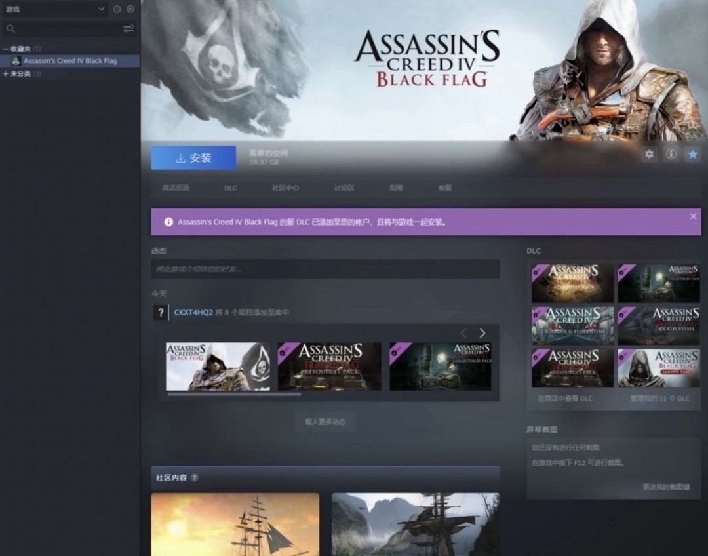This screenshot has height=556, width=708.
Task: Open misty mountain ship community artwork
Action: click(x=416, y=525)
